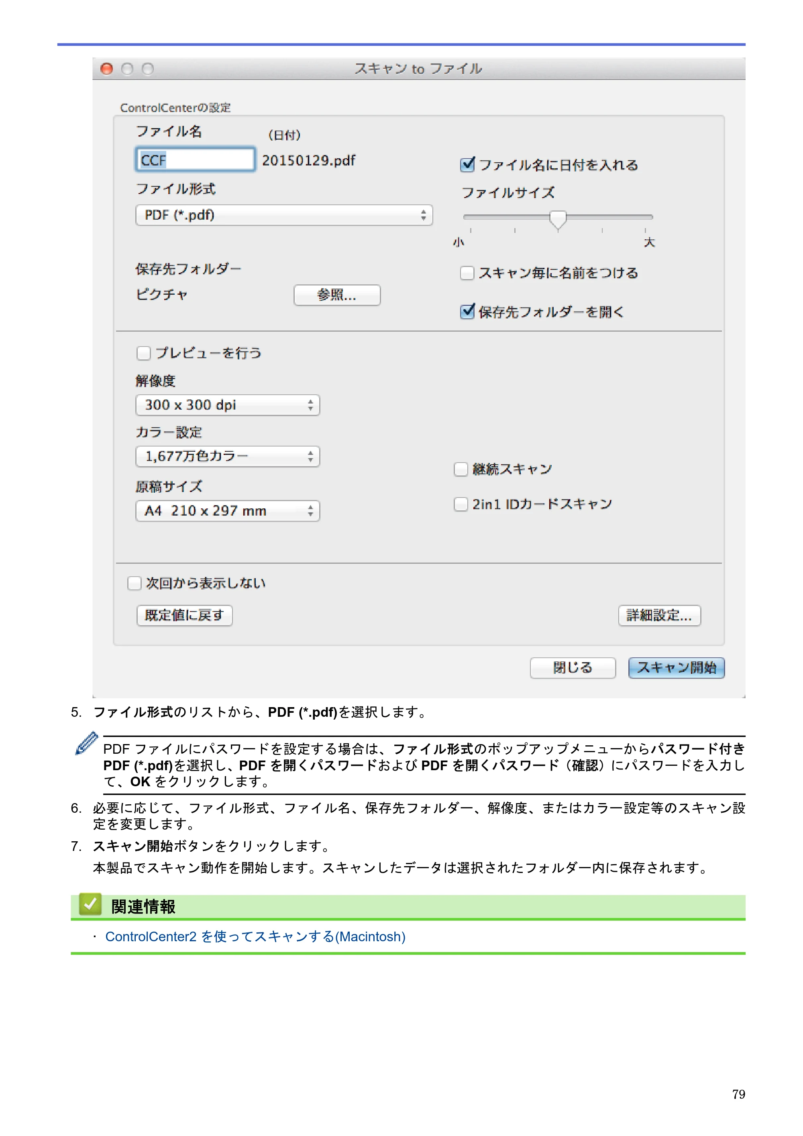Click the スキャン to ファイル window title
Image resolution: width=803 pixels, height=1136 pixels.
tap(418, 69)
